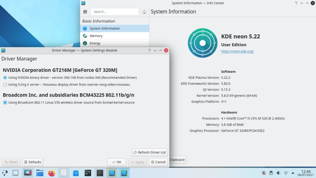Open the monitor-shaped app icon on the taskbar
The image size is (316, 178).
coord(28,173)
